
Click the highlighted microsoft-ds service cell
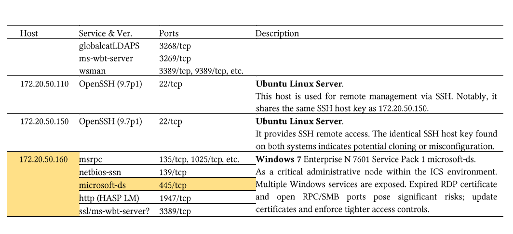(x=119, y=185)
